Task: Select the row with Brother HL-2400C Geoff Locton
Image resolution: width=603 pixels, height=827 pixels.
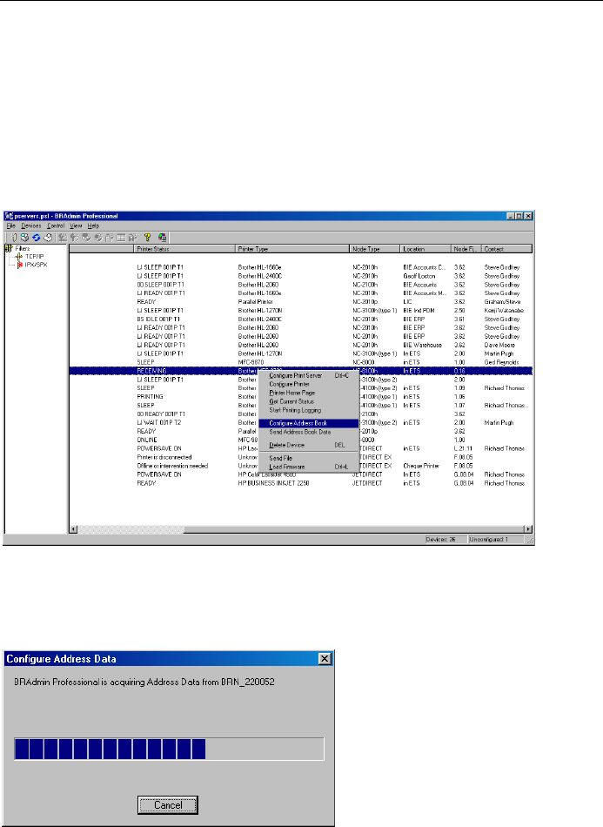Action: (300, 276)
